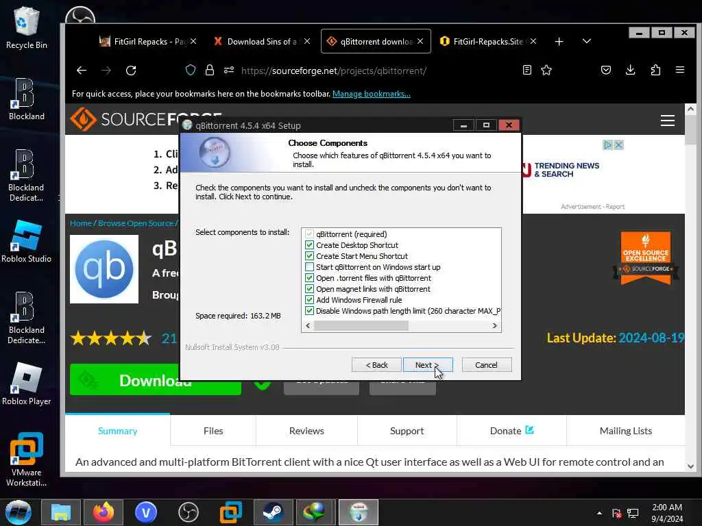
Task: Click the Firefox back arrow
Action: click(x=82, y=71)
